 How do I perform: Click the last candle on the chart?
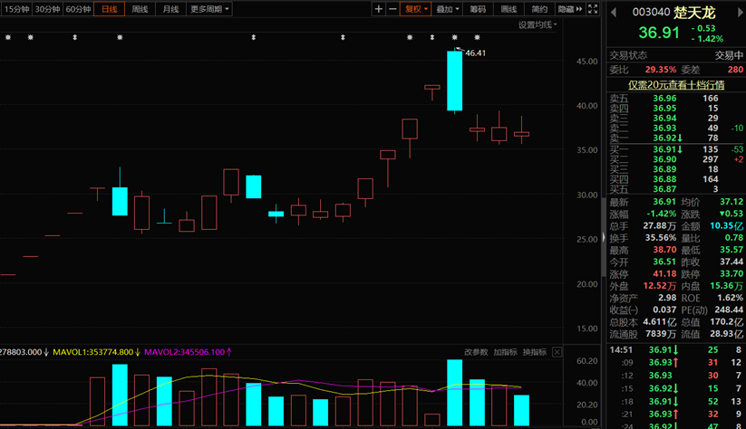(521, 134)
